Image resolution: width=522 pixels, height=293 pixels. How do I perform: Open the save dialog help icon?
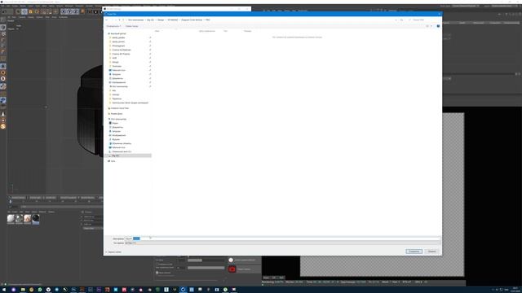click(438, 26)
